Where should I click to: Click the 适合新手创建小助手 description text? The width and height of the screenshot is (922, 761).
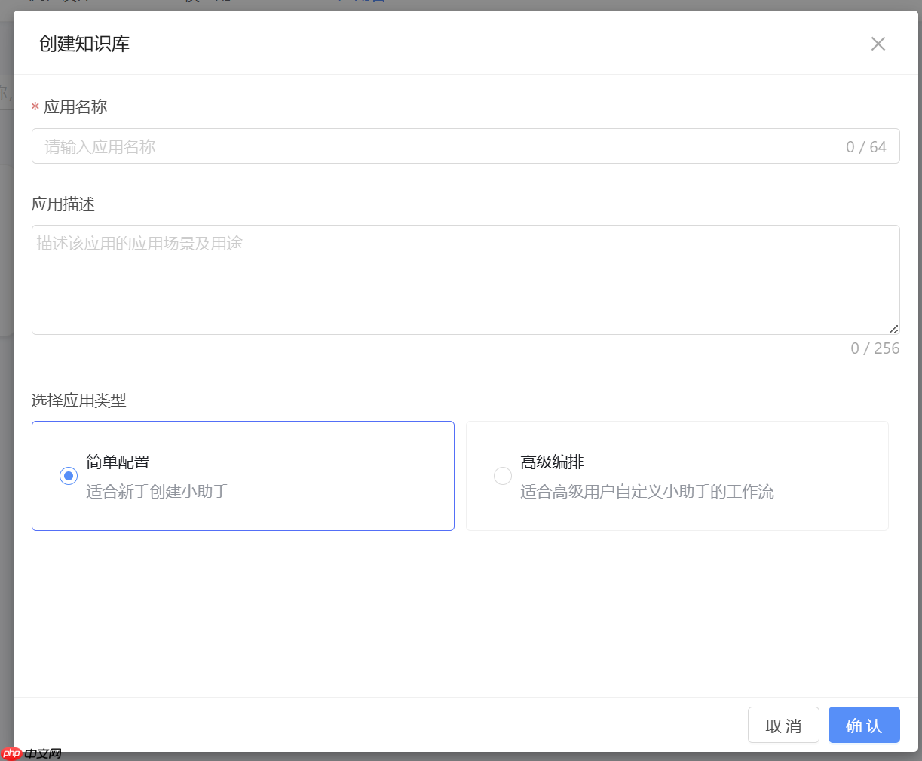coord(157,491)
